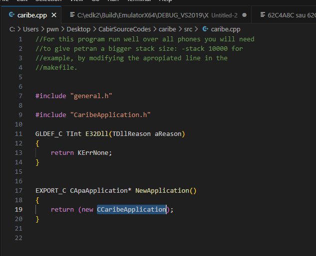This screenshot has width=316, height=256.
Task: Close the caribe.cpp tab
Action: 54,15
